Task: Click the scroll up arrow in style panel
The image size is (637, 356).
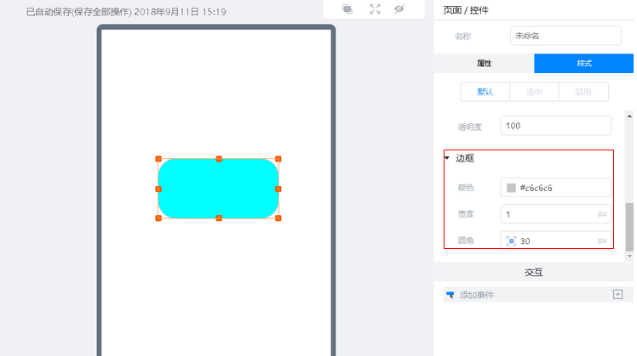Action: click(629, 116)
